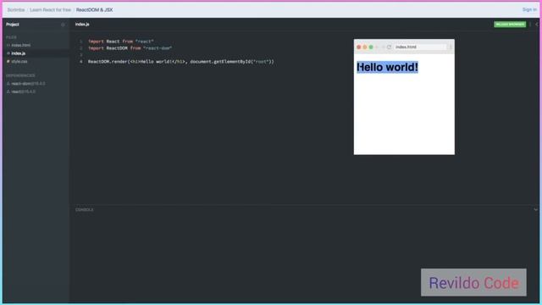Click the react dependency entry
Screen dimensions: 542x305
pyautogui.click(x=23, y=91)
